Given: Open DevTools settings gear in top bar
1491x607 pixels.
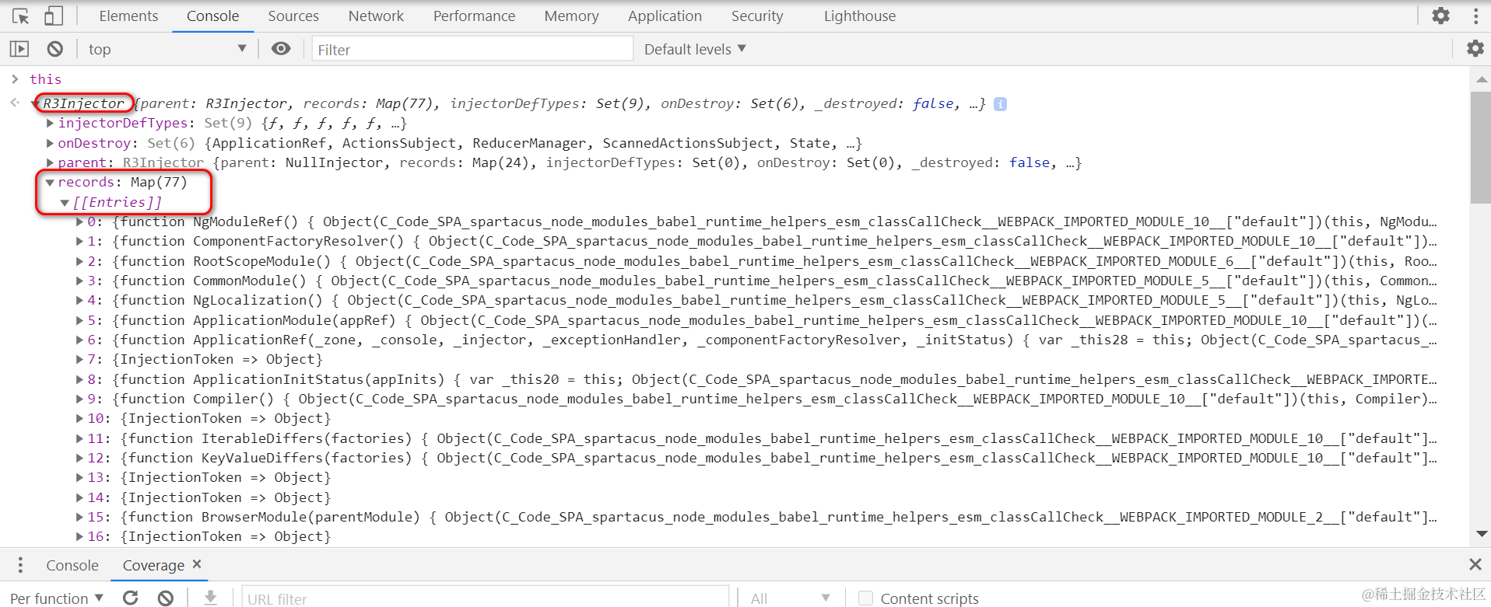Looking at the screenshot, I should [1441, 16].
